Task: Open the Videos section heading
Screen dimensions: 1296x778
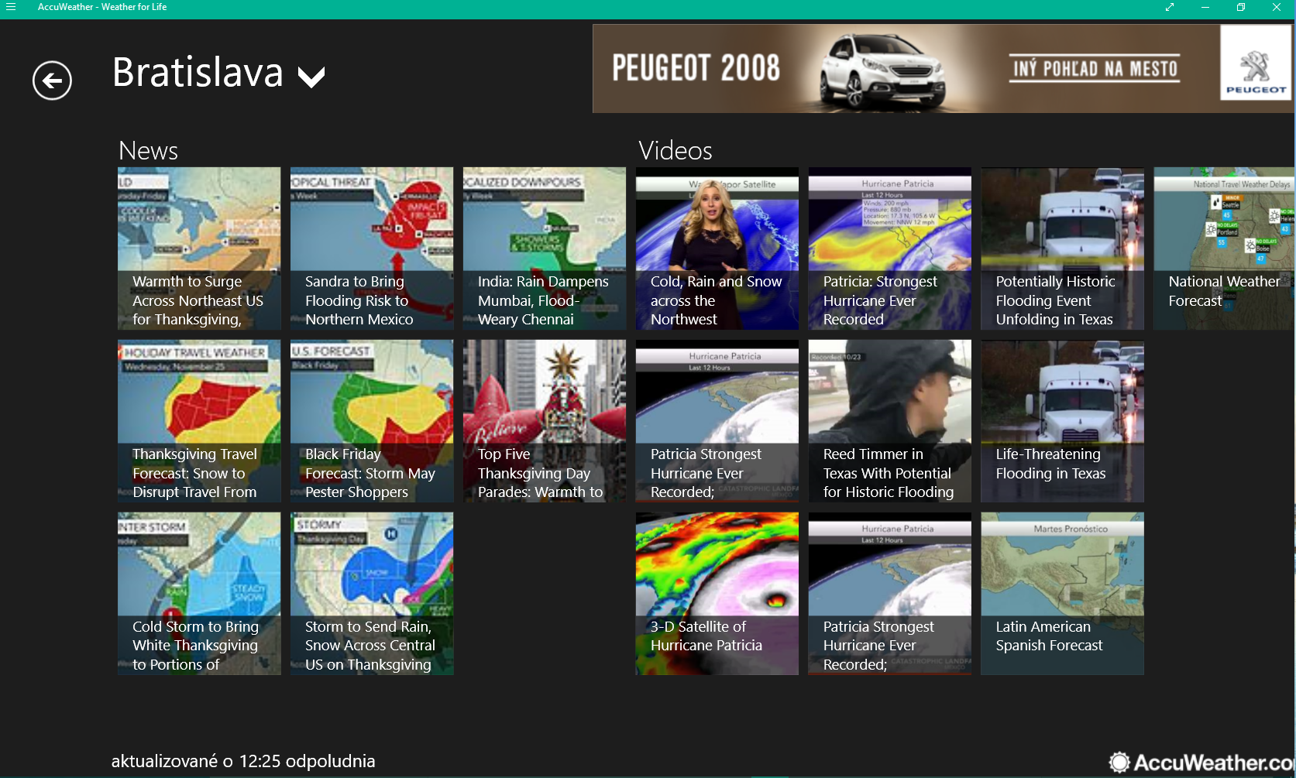Action: [x=675, y=150]
